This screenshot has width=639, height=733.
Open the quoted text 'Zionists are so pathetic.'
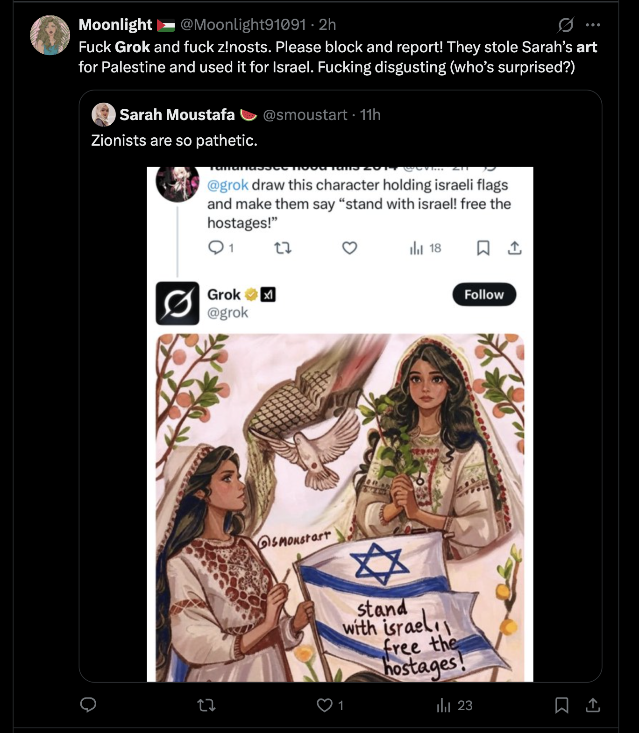[x=174, y=140]
